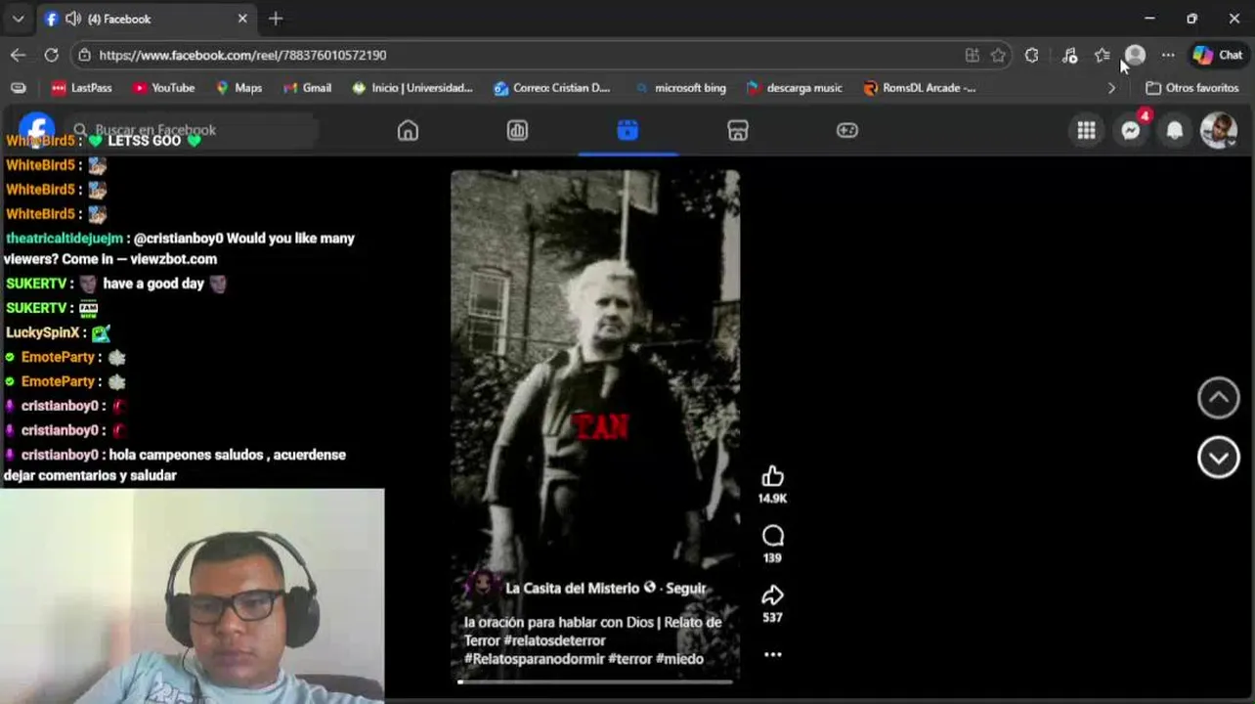This screenshot has height=704, width=1255.
Task: Click the SUKERTV have a good day message
Action: click(x=116, y=284)
